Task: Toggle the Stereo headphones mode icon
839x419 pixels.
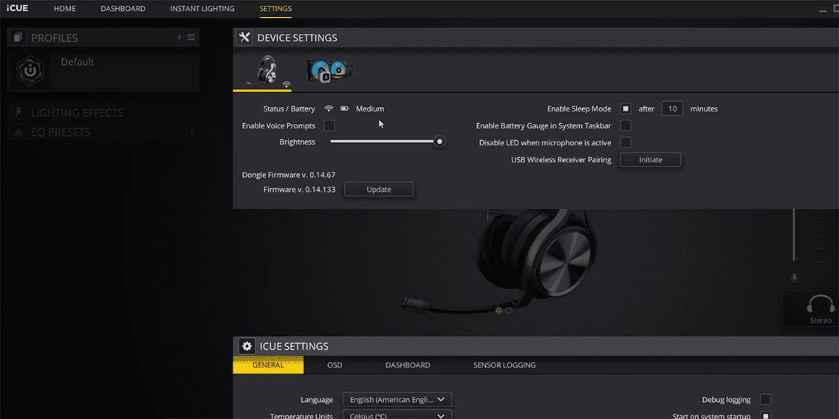Action: click(x=821, y=305)
